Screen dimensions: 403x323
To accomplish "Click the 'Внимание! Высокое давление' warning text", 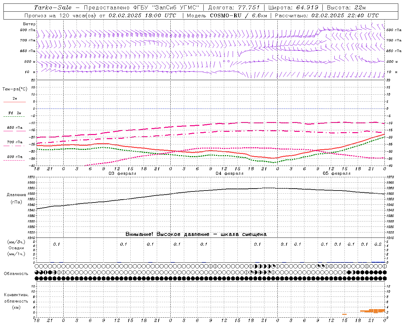I will point(167,234).
